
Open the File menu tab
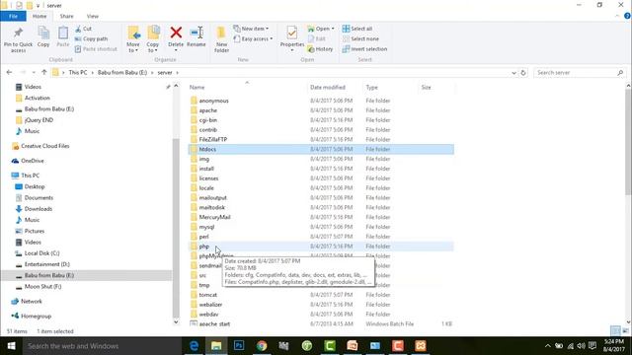(13, 16)
